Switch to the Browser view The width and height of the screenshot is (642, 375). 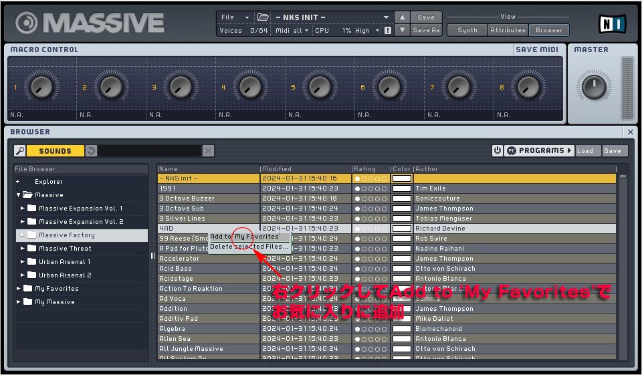coord(548,30)
